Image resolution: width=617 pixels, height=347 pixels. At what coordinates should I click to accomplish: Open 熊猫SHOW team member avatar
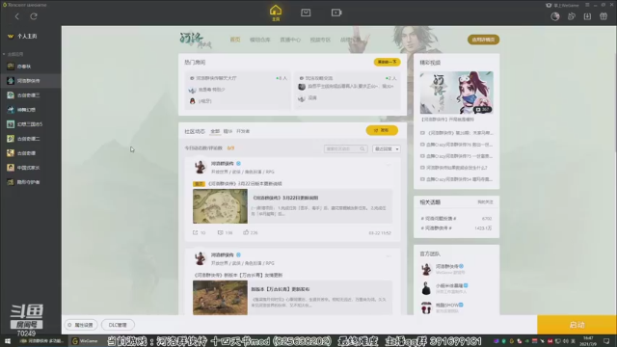coord(426,307)
